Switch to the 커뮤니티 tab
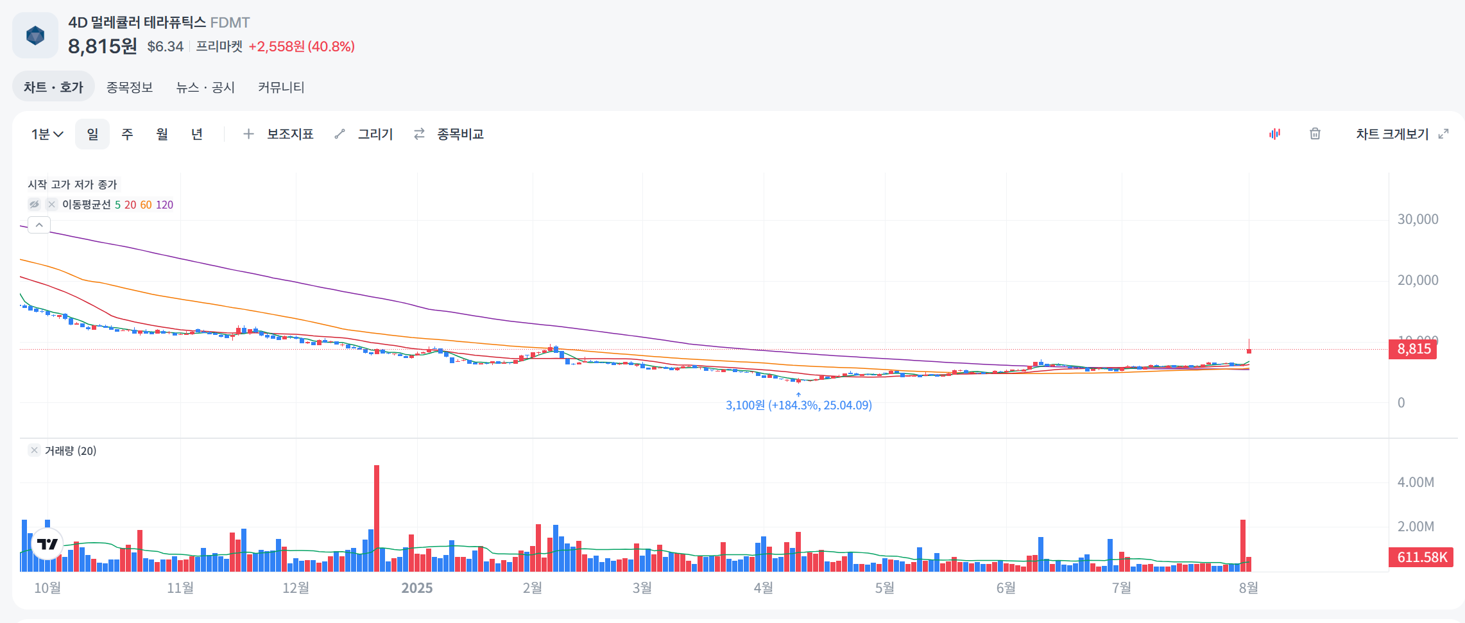Viewport: 1465px width, 623px height. pos(281,87)
